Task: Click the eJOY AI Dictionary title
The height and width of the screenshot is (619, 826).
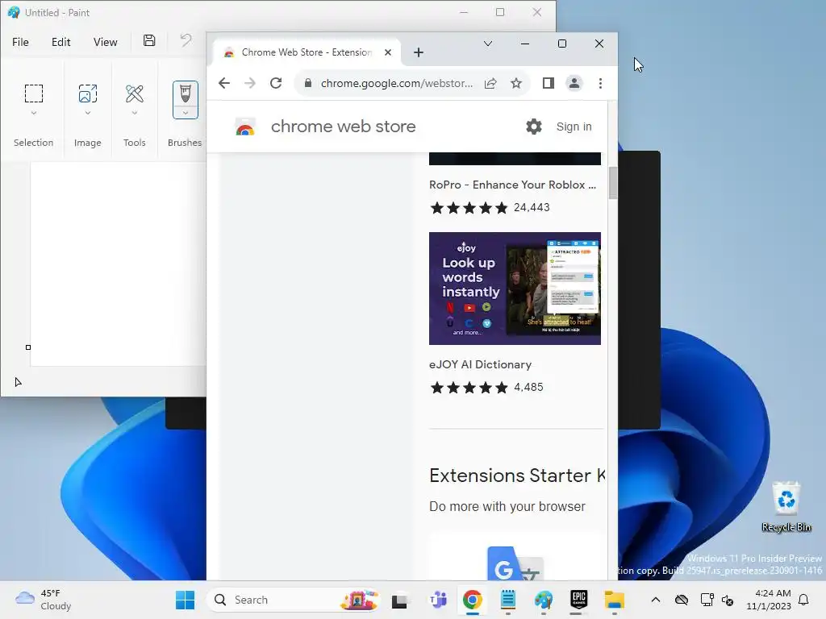Action: pos(481,364)
